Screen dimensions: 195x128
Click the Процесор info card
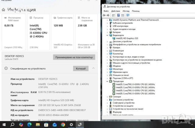[38, 32]
